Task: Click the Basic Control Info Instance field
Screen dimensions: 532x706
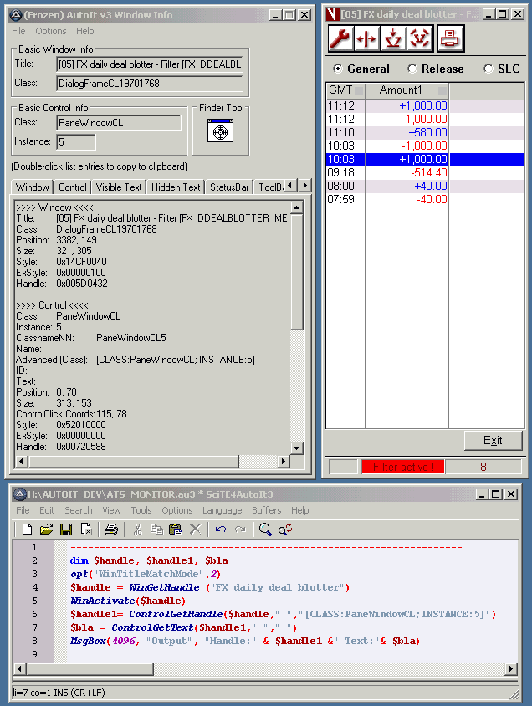Action: (76, 142)
